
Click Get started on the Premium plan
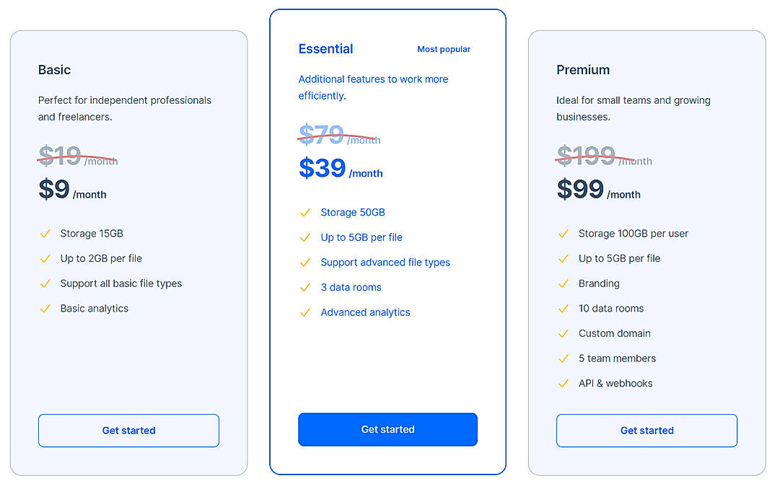[646, 431]
